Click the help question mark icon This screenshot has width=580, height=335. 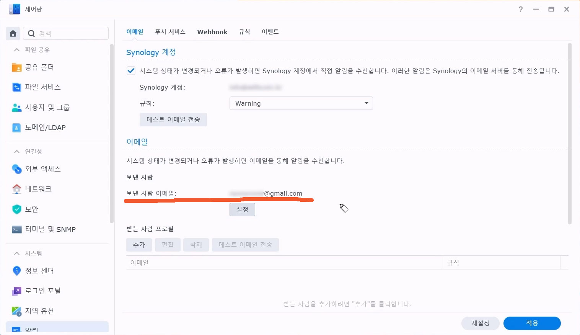(x=521, y=9)
